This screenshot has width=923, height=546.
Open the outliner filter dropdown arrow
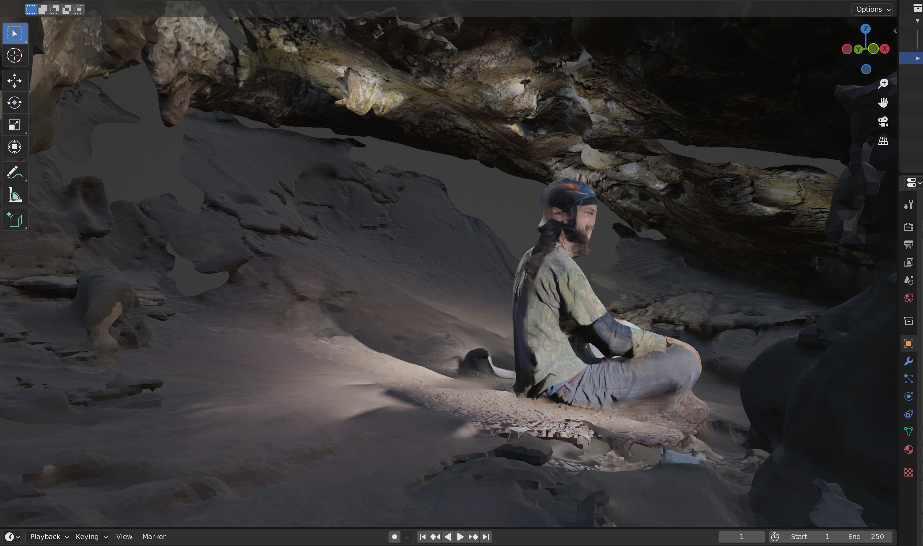[x=917, y=21]
